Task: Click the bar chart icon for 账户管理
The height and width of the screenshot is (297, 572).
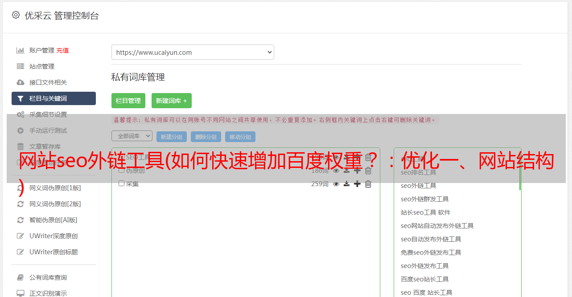Action: coord(21,50)
